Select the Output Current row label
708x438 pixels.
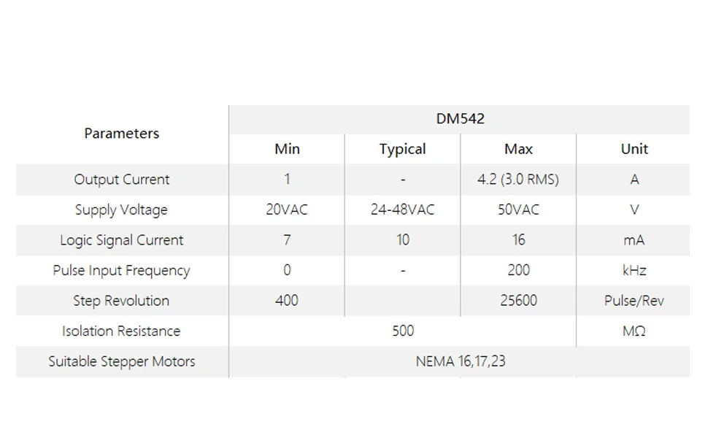click(x=121, y=180)
